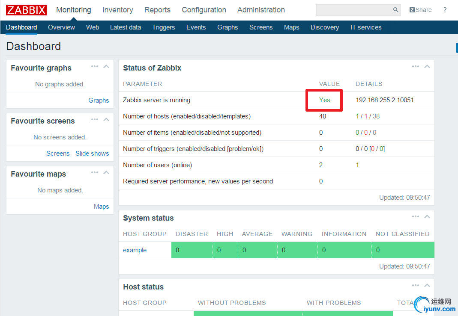The width and height of the screenshot is (458, 316).
Task: Click the Warning count cell for example
Action: coord(297,250)
